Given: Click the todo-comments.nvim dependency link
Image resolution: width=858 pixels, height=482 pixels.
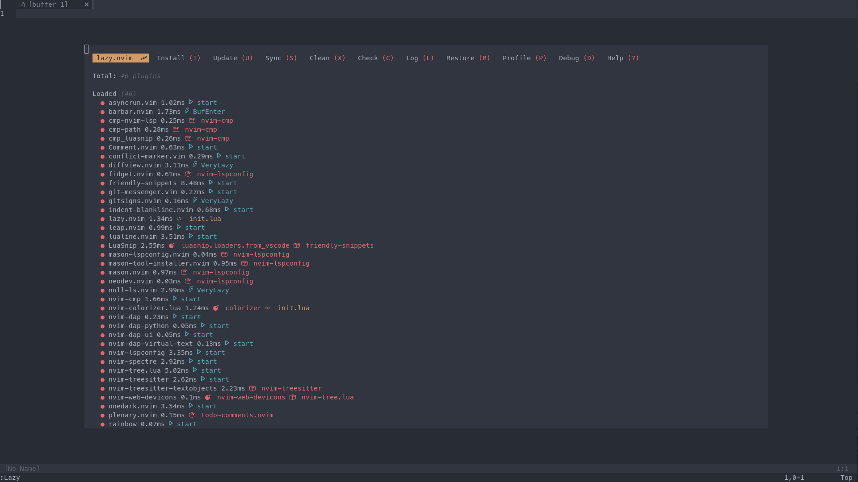Looking at the screenshot, I should click(x=237, y=415).
